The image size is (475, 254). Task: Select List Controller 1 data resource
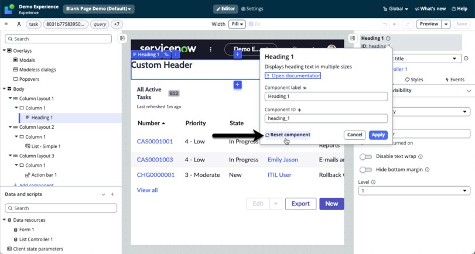click(36, 239)
